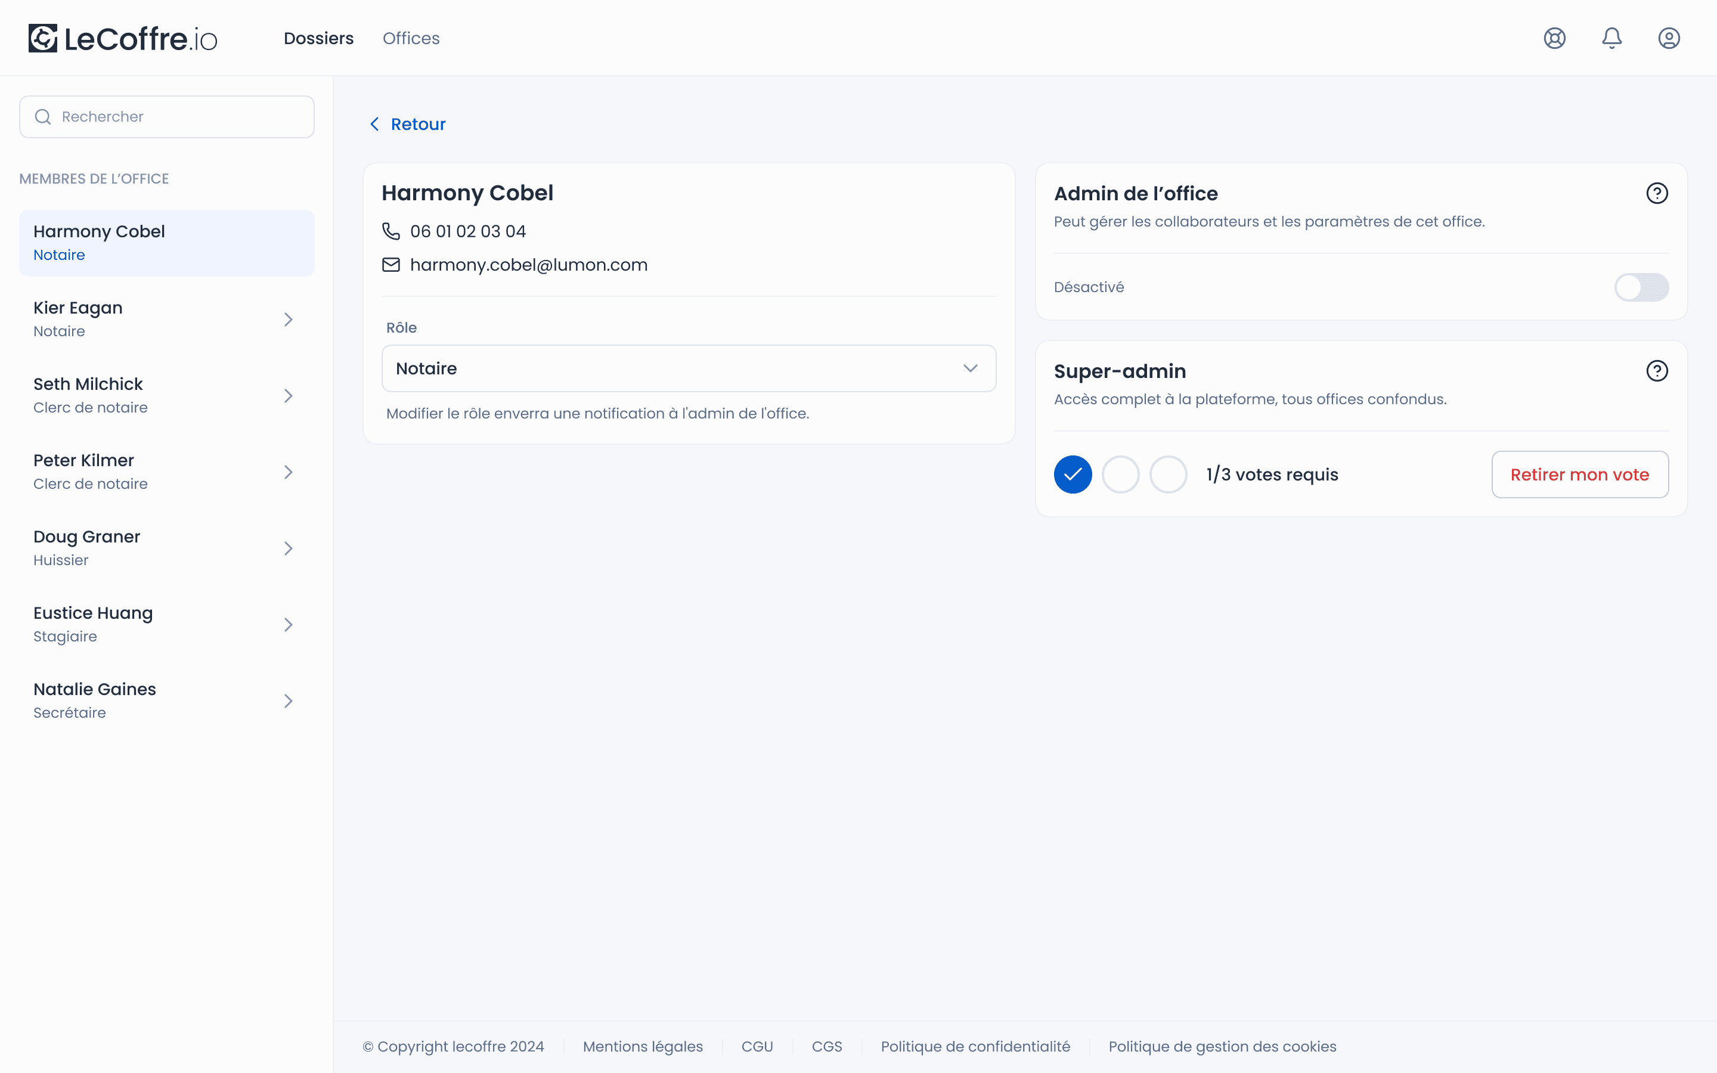
Task: Open the Rôle dropdown showing Notaire
Action: click(x=688, y=368)
